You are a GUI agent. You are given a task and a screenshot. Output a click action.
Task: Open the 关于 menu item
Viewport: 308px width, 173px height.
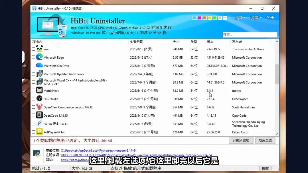[270, 18]
